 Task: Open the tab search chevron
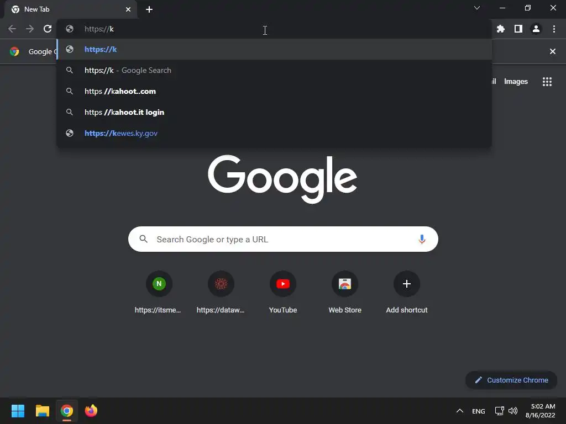[x=477, y=8]
